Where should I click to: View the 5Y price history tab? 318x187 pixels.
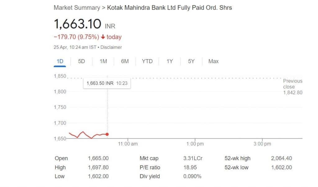click(x=191, y=61)
